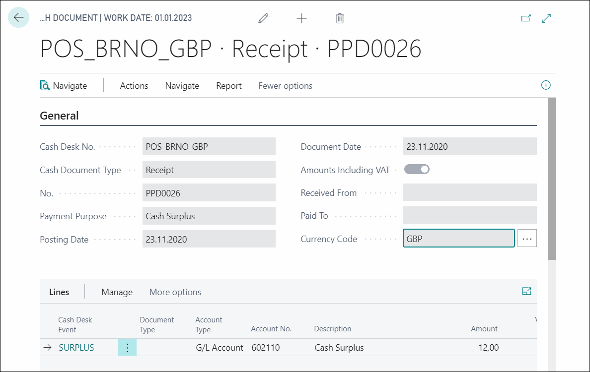Toggle Amounts Including VAT switch
The width and height of the screenshot is (590, 372).
417,170
